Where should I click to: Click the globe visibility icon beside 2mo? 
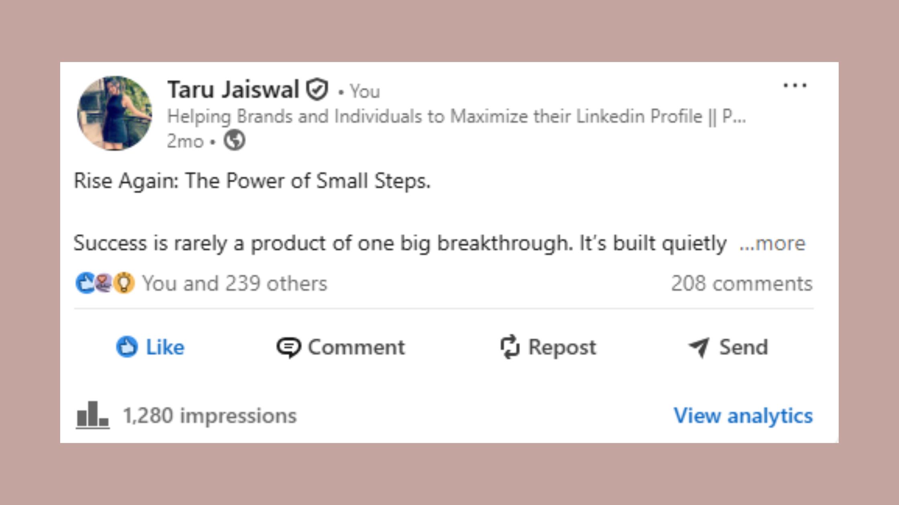point(236,141)
